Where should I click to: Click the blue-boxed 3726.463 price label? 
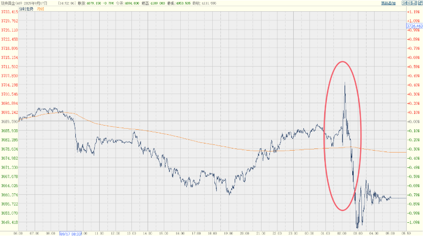point(413,25)
